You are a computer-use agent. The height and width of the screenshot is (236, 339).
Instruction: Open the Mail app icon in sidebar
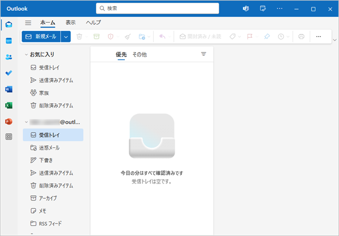pyautogui.click(x=9, y=24)
